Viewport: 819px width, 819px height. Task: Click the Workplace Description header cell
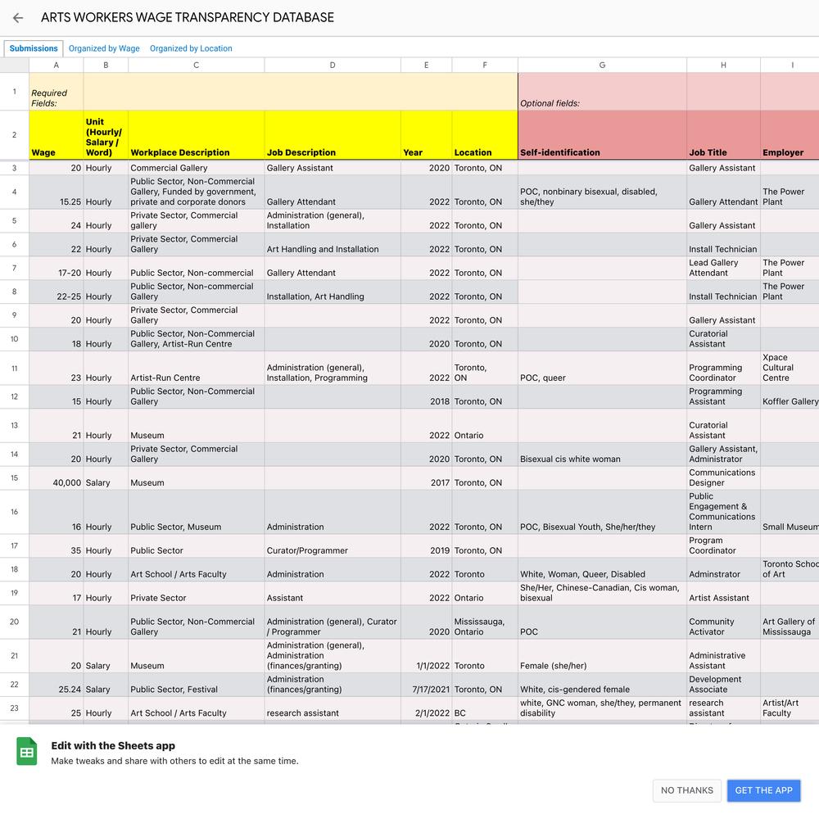click(x=196, y=135)
